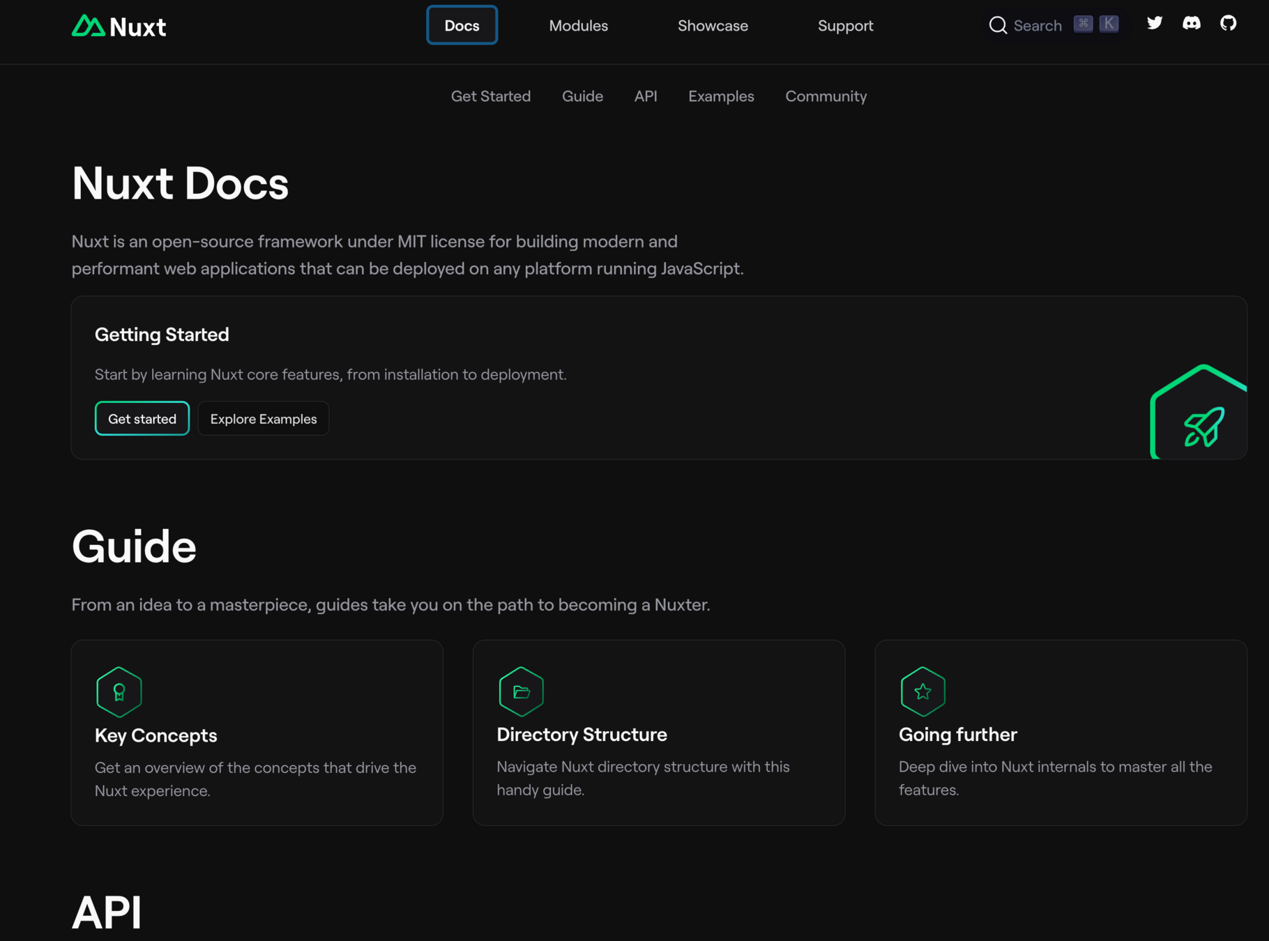Screen dimensions: 1269x941
Task: Go to API in the sub-navigation
Action: tap(645, 96)
